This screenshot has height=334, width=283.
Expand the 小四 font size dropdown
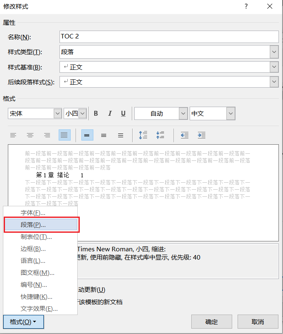coord(83,114)
